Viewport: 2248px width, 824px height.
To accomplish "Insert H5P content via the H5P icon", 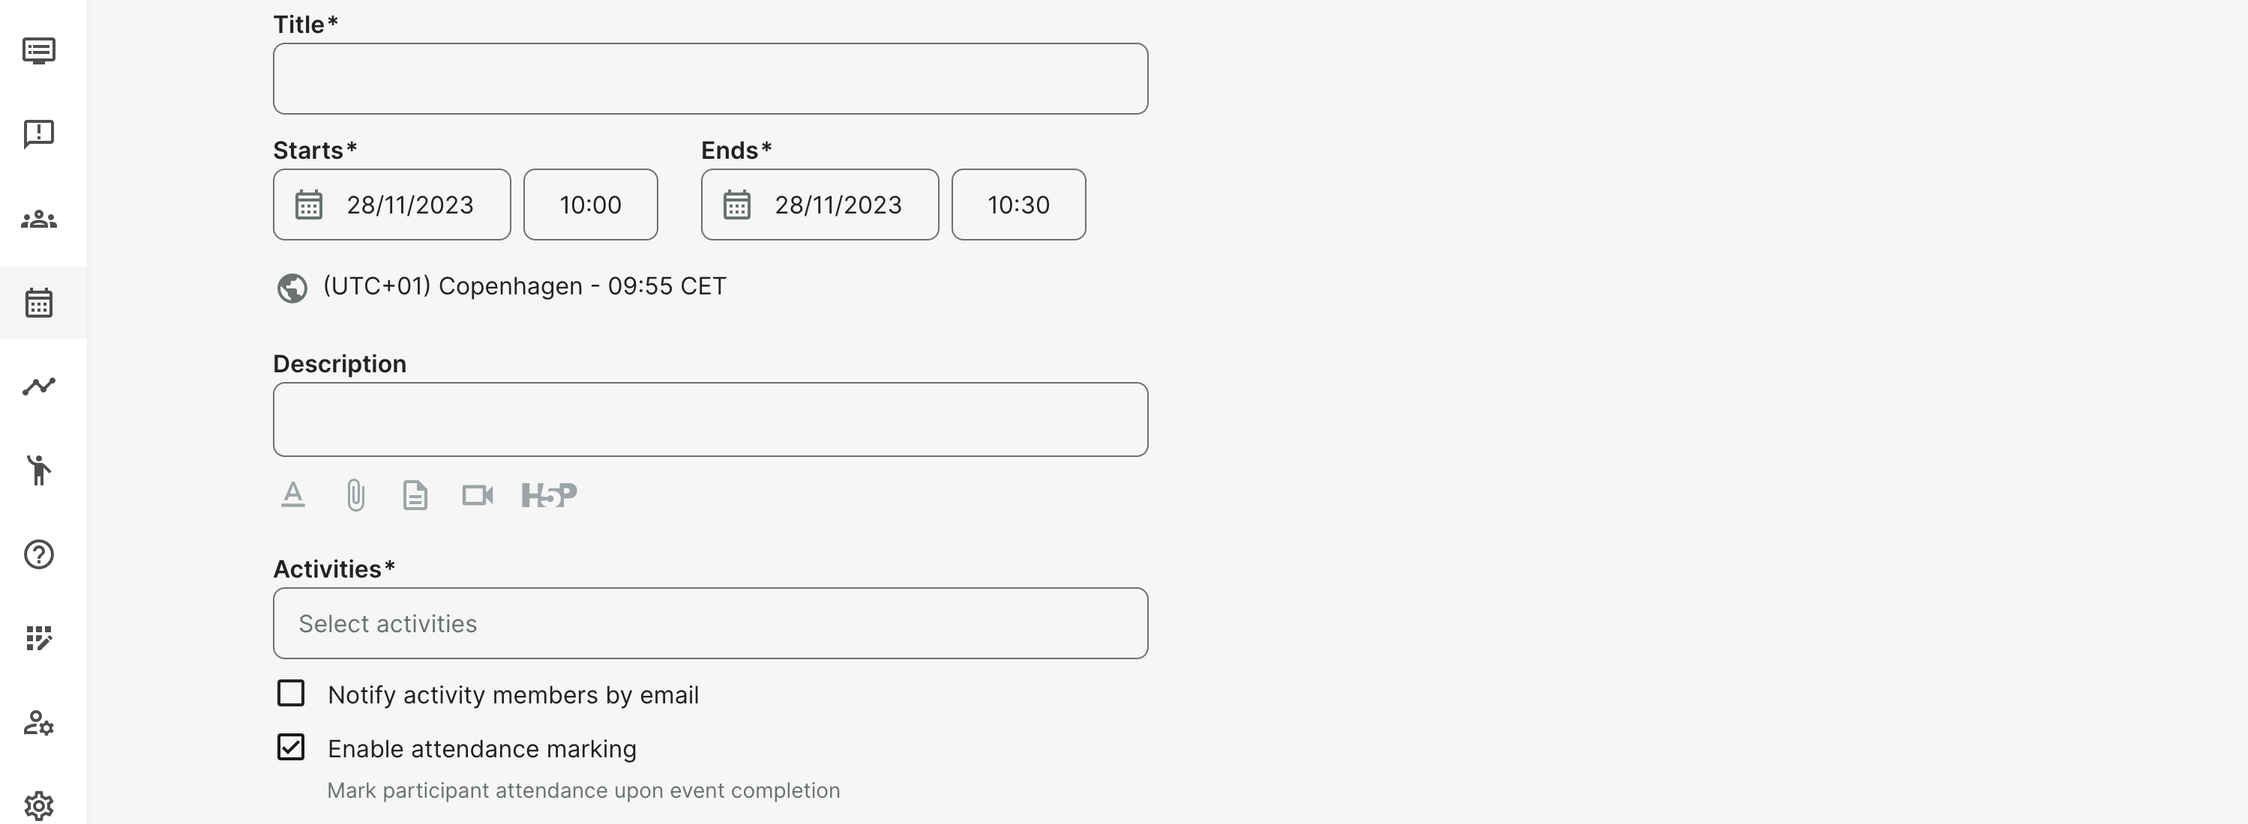I will pyautogui.click(x=549, y=495).
